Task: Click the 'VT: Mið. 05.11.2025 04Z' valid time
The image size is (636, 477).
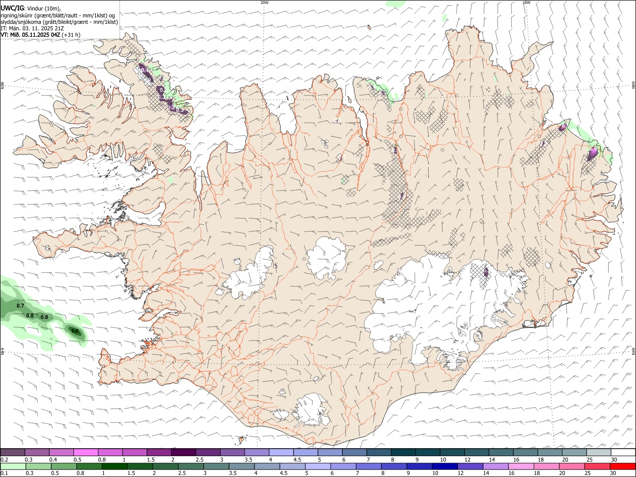Action: (x=31, y=35)
